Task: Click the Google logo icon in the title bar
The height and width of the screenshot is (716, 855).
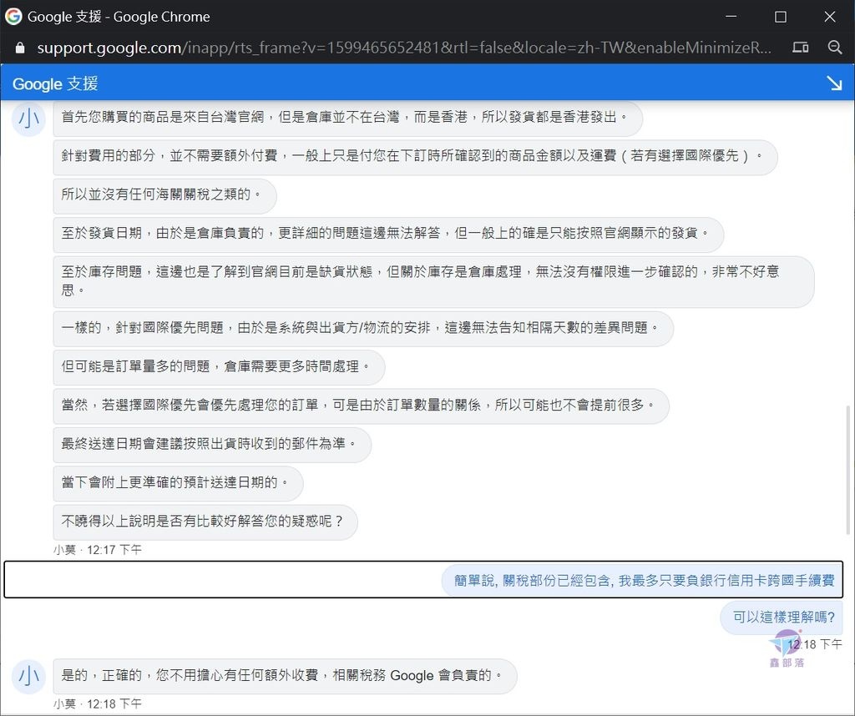Action: pyautogui.click(x=13, y=17)
